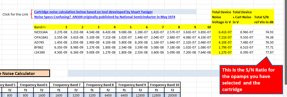The image size is (287, 97).
Task: Select the 'Total S/N ref Vin in dB' header
Action: [264, 17]
